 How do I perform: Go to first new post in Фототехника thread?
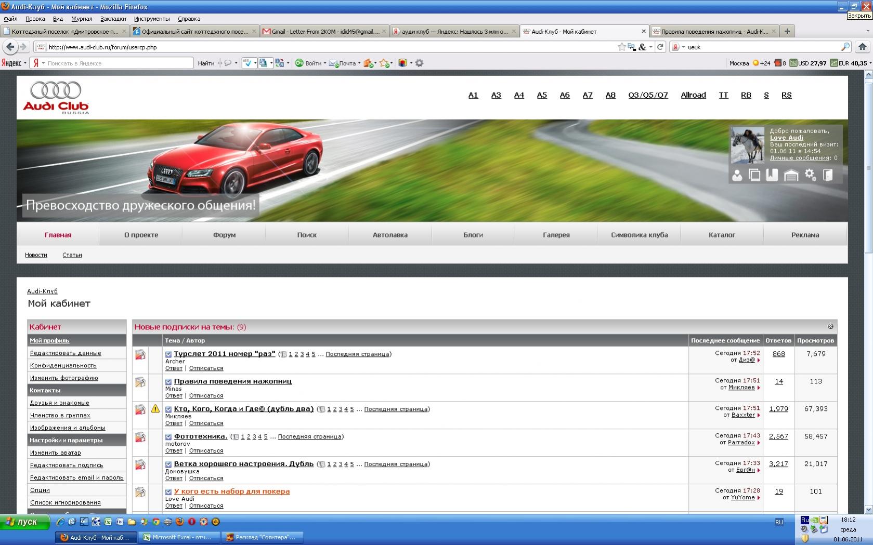[x=168, y=437]
